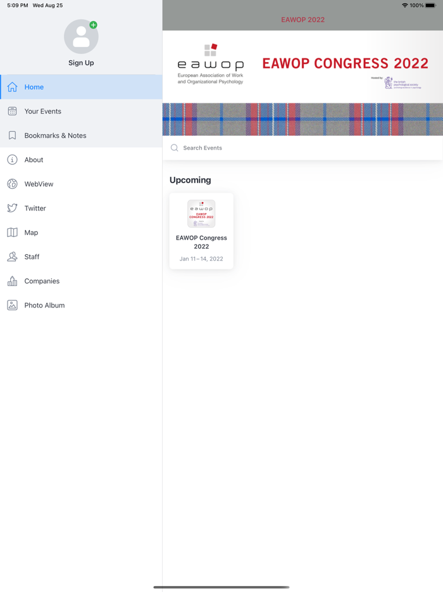
Task: Tap the Jan 11–14, 2022 date text
Action: [x=201, y=259]
